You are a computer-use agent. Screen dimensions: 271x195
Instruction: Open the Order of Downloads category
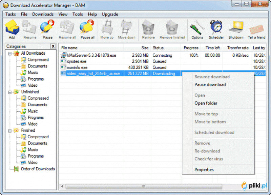coord(34,169)
